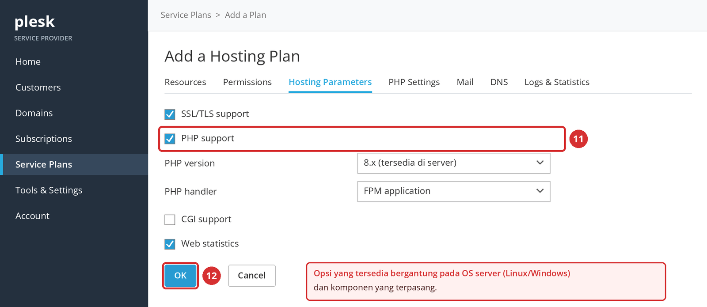
Task: Open PHP handler dropdown
Action: pyautogui.click(x=454, y=191)
